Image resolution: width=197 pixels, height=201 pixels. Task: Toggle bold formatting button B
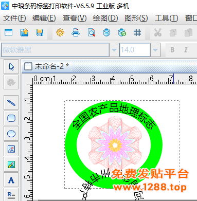pos(172,50)
